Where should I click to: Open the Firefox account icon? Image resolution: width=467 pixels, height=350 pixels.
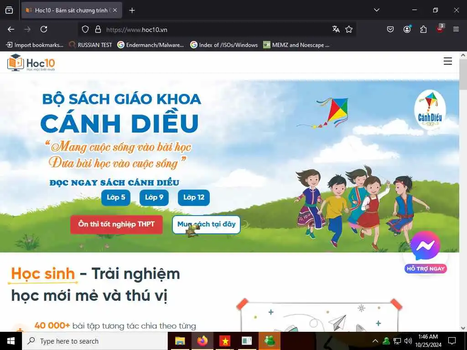[407, 29]
